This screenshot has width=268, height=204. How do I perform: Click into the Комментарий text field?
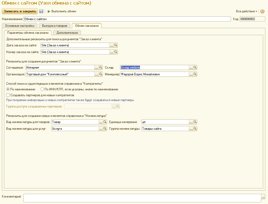pyautogui.click(x=142, y=198)
